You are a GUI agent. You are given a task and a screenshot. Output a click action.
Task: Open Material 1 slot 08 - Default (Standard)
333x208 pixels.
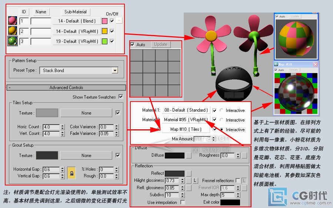tap(186, 110)
